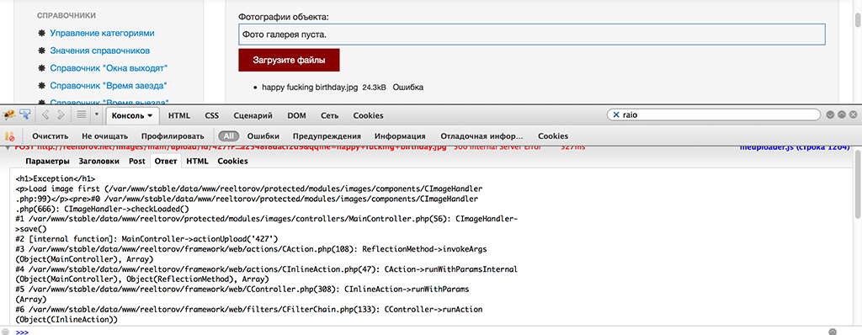The height and width of the screenshot is (335, 862).
Task: Click the Очистить console button
Action: point(50,136)
